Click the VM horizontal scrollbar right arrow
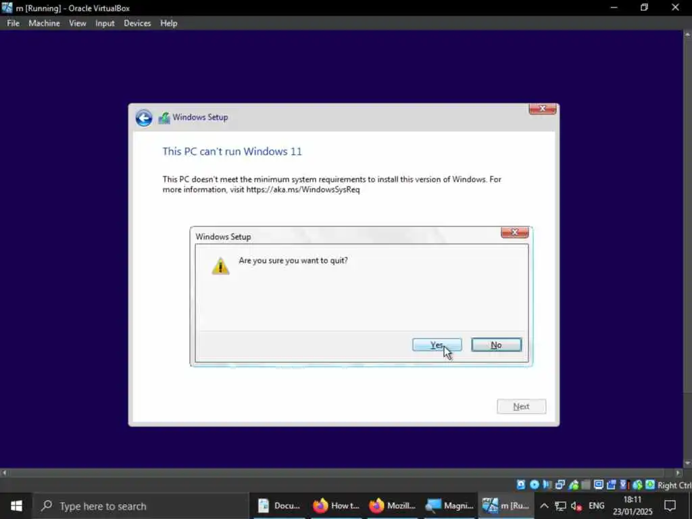692x519 pixels. (678, 472)
